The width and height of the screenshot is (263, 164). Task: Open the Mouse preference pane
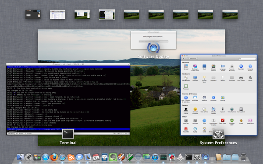pos(223,78)
